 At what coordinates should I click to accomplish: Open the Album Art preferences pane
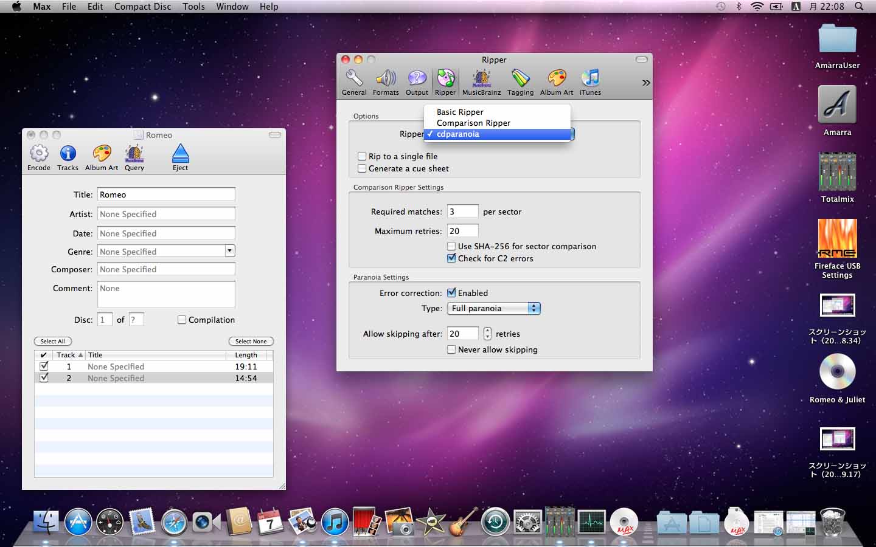pyautogui.click(x=557, y=83)
